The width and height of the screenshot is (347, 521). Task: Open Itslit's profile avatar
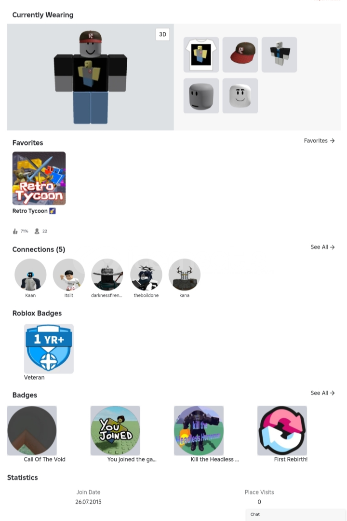coord(69,275)
